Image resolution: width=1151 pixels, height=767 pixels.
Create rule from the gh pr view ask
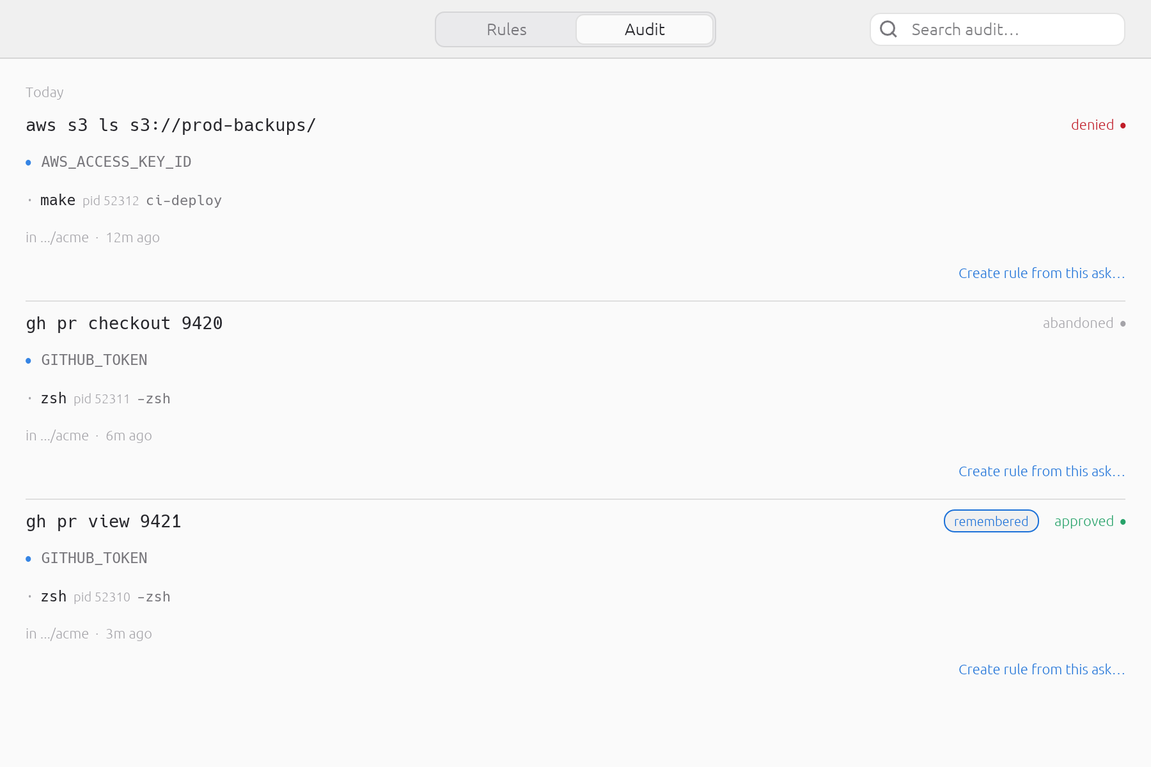point(1042,670)
